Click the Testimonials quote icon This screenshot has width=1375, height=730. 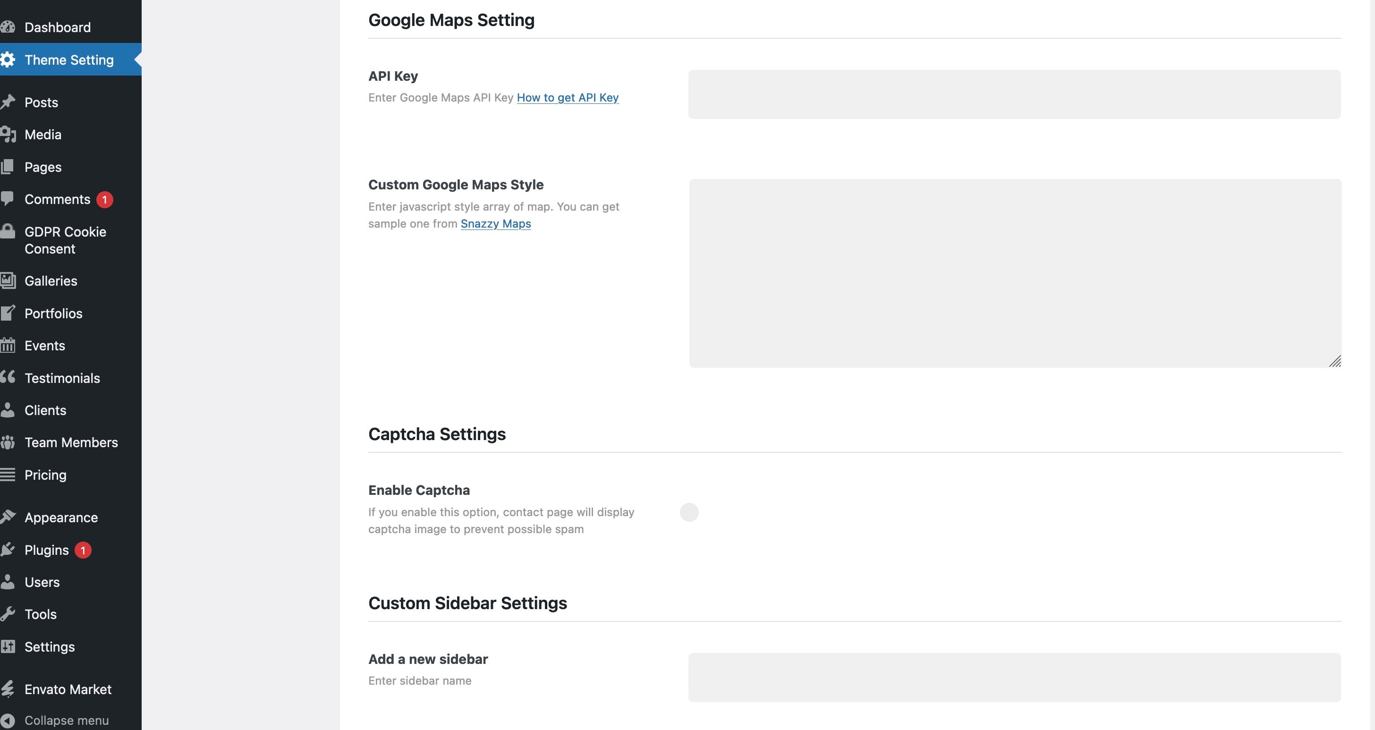coord(8,378)
